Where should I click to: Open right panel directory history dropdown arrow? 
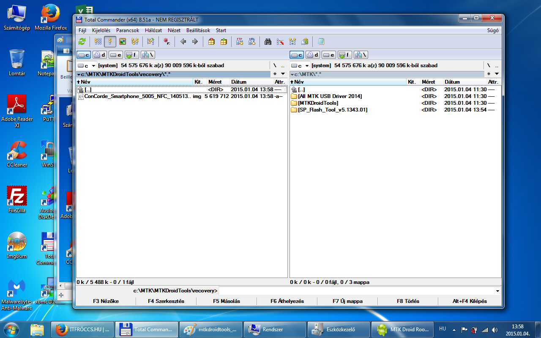497,74
